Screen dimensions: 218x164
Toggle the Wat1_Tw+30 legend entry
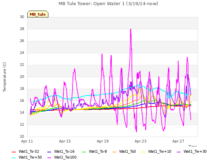191,151
